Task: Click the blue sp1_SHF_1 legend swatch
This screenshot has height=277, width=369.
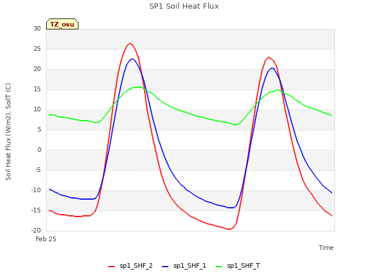Action: click(165, 267)
